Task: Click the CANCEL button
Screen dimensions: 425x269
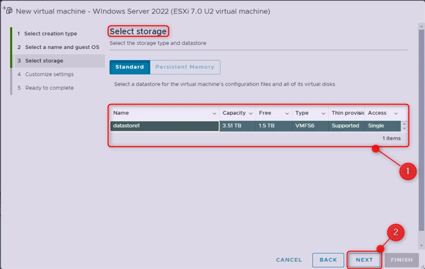Action: (289, 260)
